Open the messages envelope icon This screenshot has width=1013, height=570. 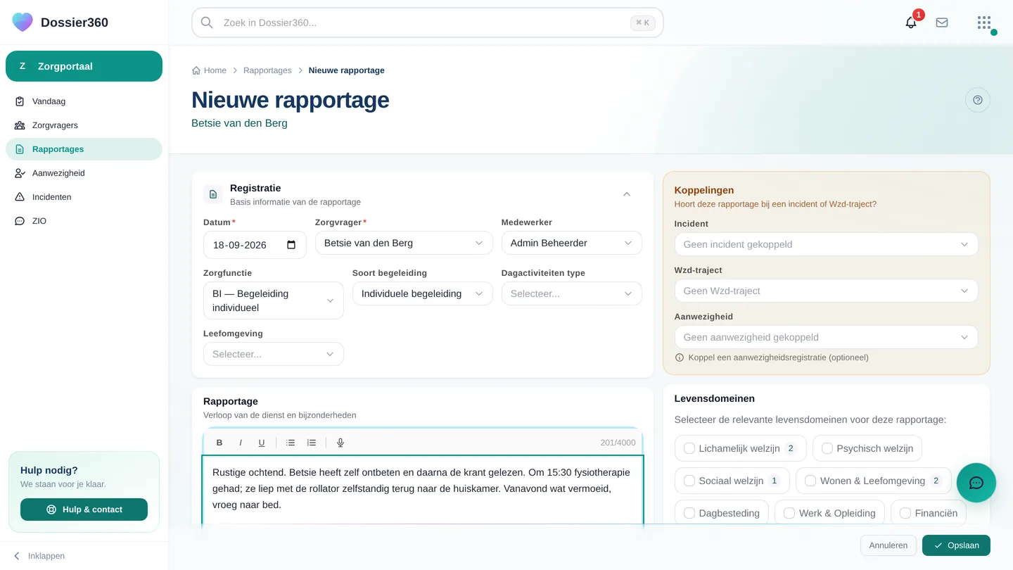tap(942, 23)
